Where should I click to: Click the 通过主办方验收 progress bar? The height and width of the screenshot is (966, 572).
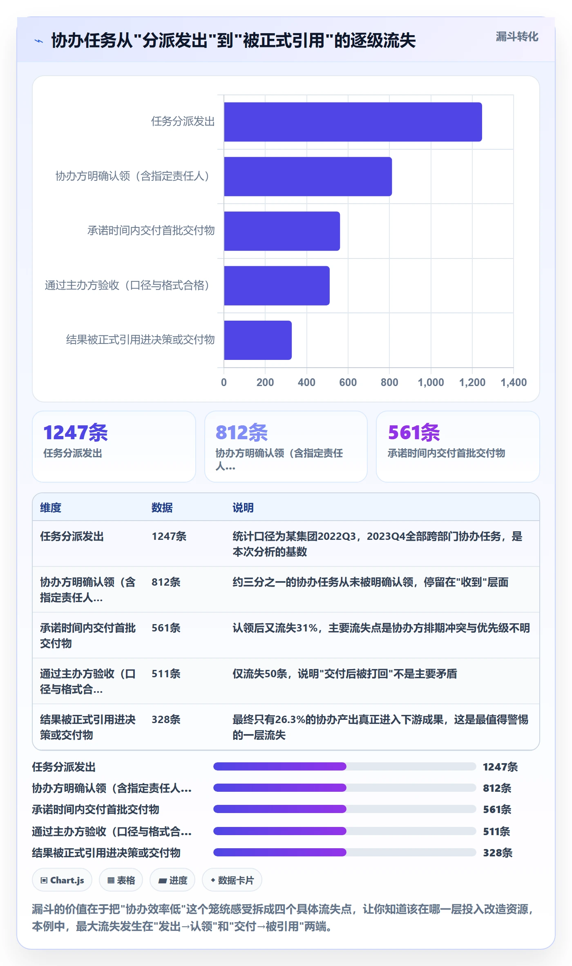pos(345,831)
